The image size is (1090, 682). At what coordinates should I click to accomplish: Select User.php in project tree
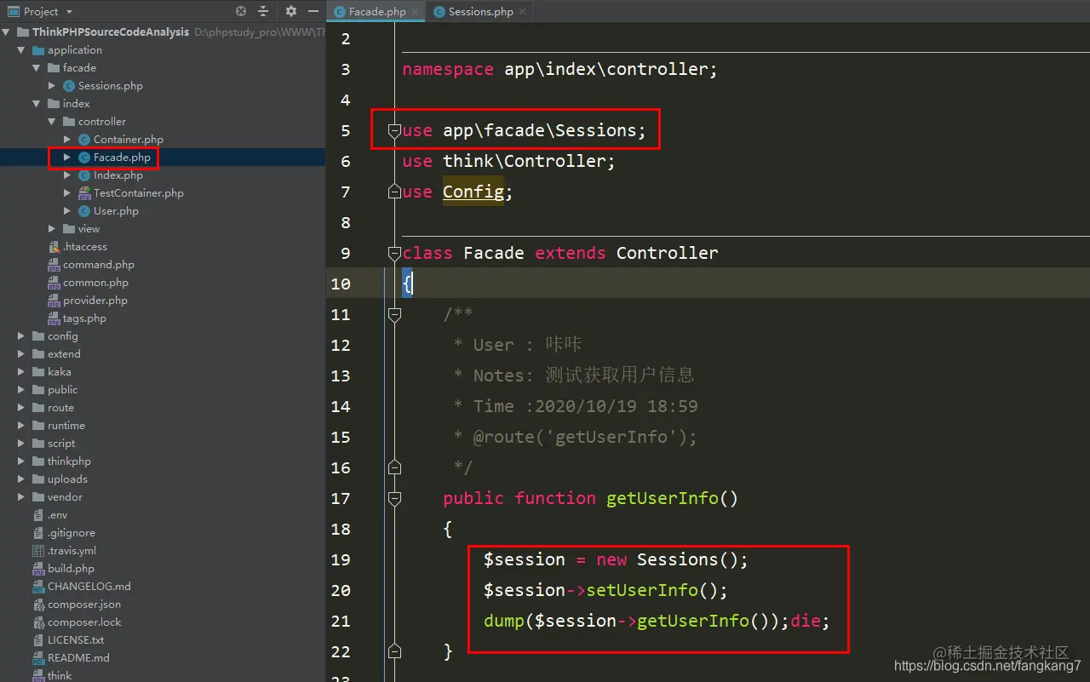click(x=116, y=211)
